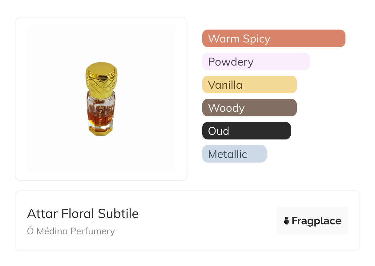Viewport: 375px width, 266px height.
Task: Choose the Vanilla accord bar
Action: click(249, 85)
